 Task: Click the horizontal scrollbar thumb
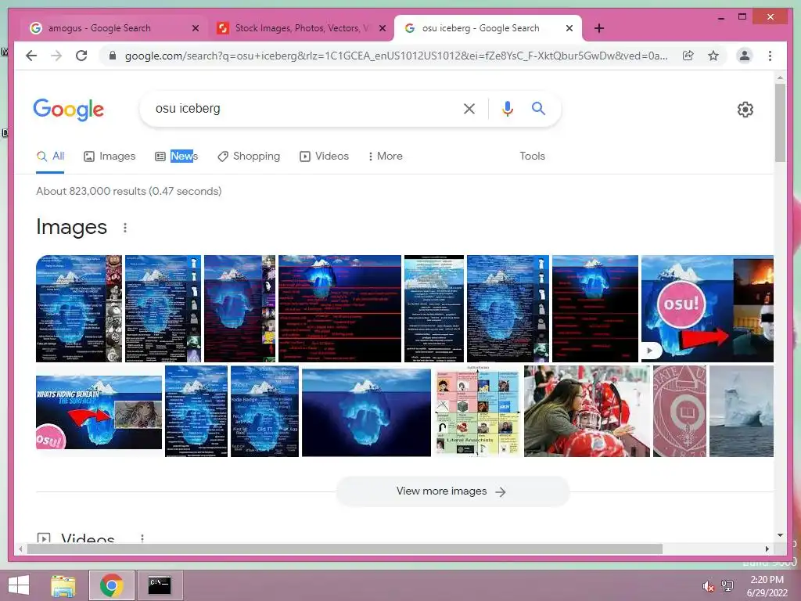pos(344,549)
